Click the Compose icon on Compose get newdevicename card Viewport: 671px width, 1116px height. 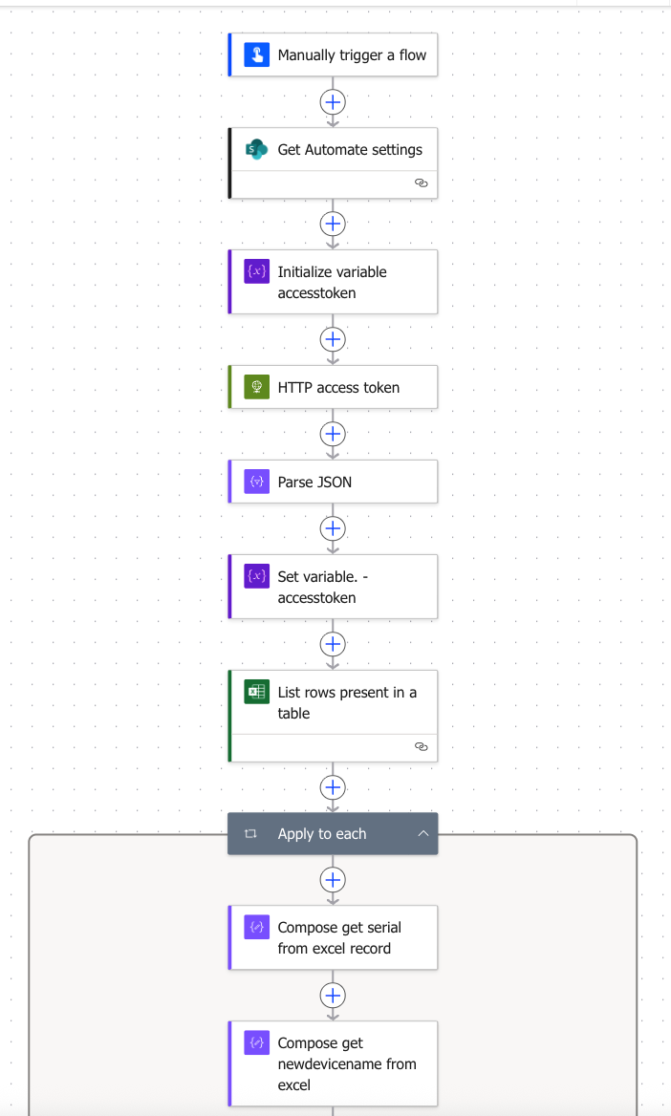coord(254,1042)
